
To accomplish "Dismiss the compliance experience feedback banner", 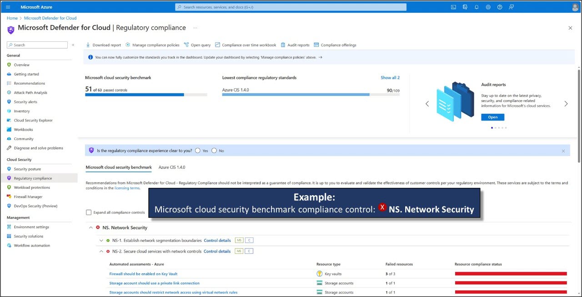I will (563, 151).
